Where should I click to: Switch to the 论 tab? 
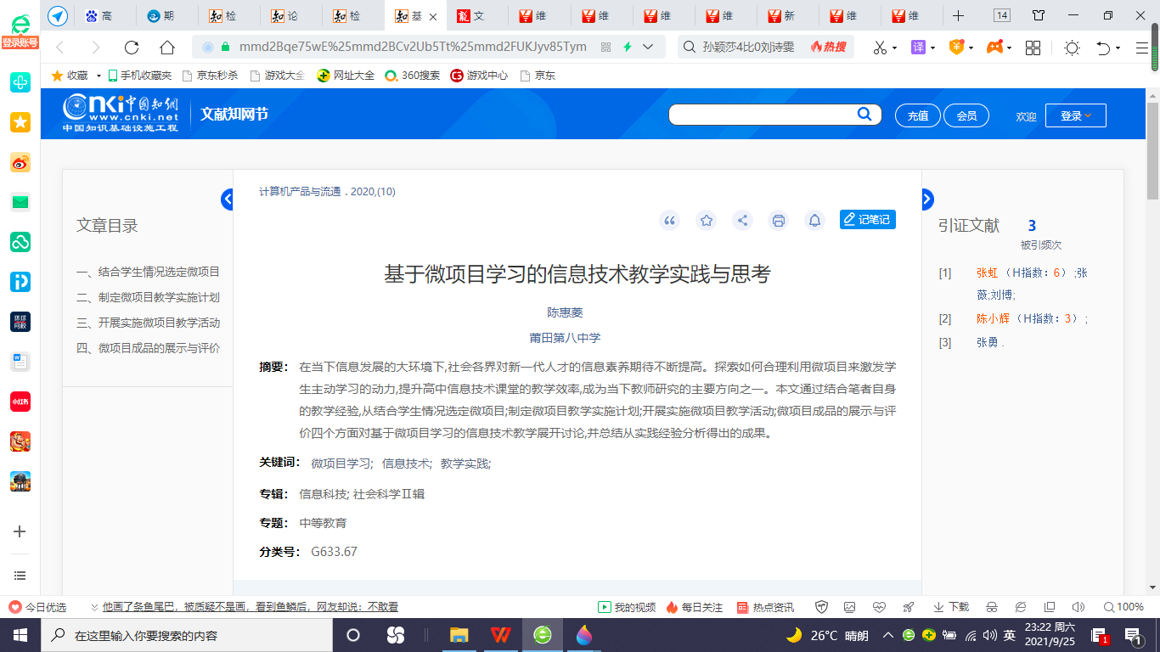click(292, 15)
